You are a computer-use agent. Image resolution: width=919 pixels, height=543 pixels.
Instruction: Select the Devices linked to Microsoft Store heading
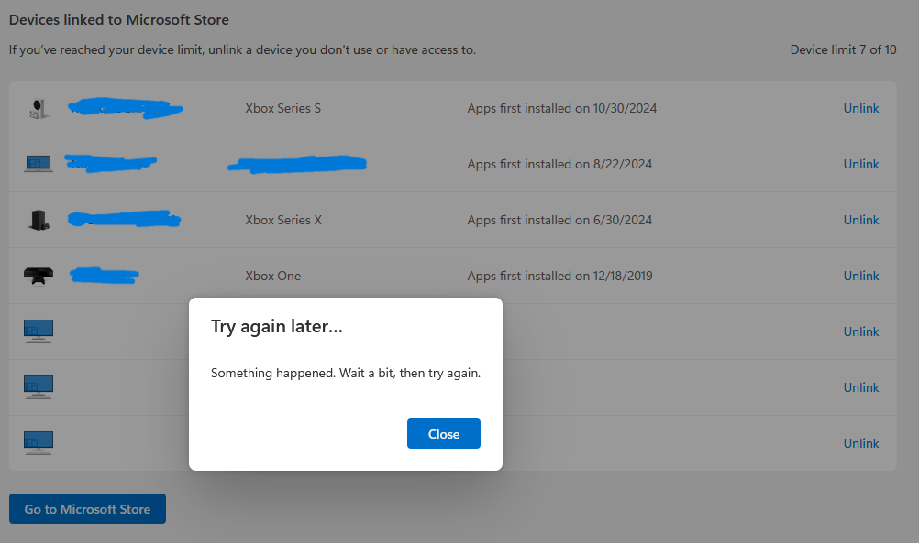tap(118, 19)
